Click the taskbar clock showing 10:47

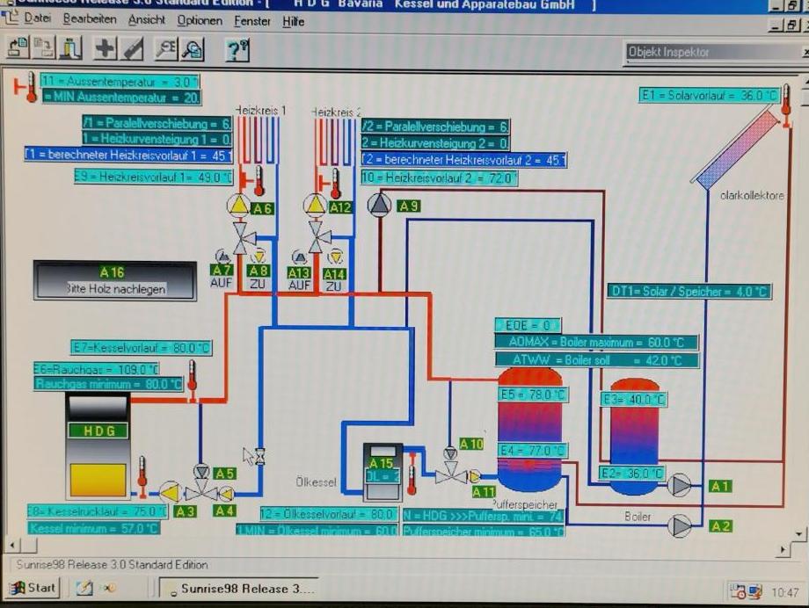coord(784,592)
